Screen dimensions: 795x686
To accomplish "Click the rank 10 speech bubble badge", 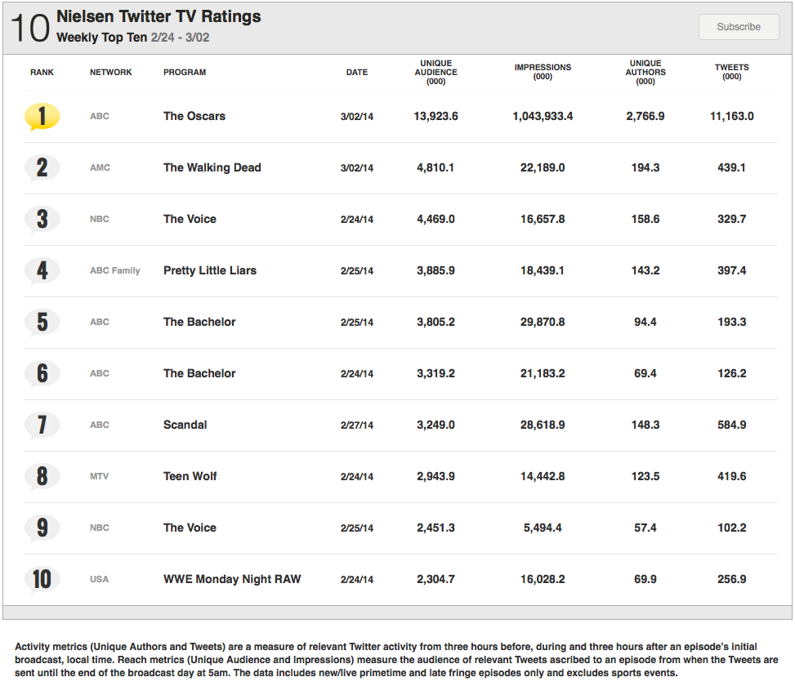I will [42, 579].
